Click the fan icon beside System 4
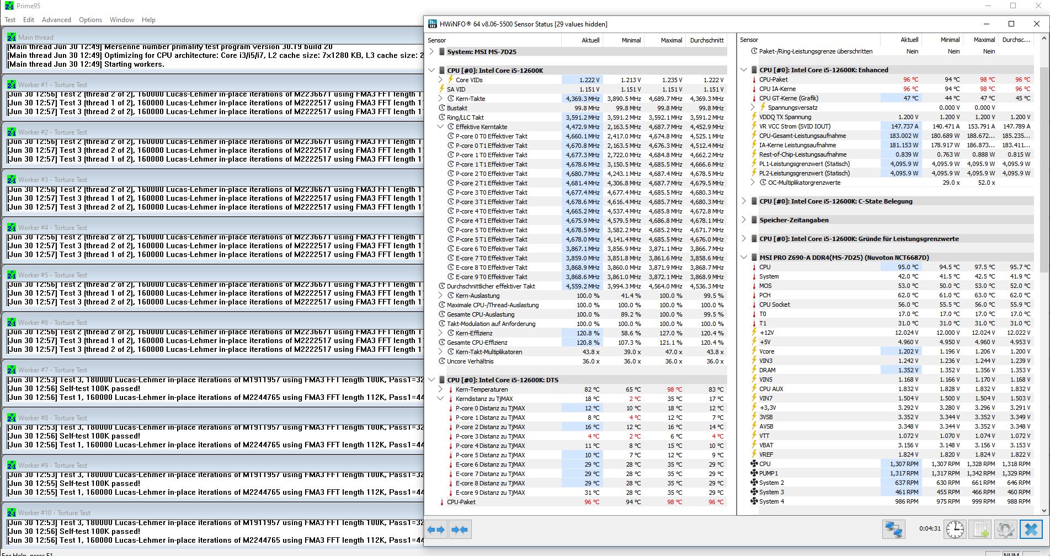 tap(754, 501)
